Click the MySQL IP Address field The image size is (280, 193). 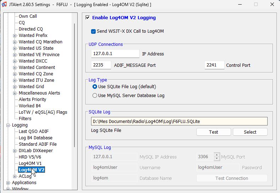(x=114, y=157)
